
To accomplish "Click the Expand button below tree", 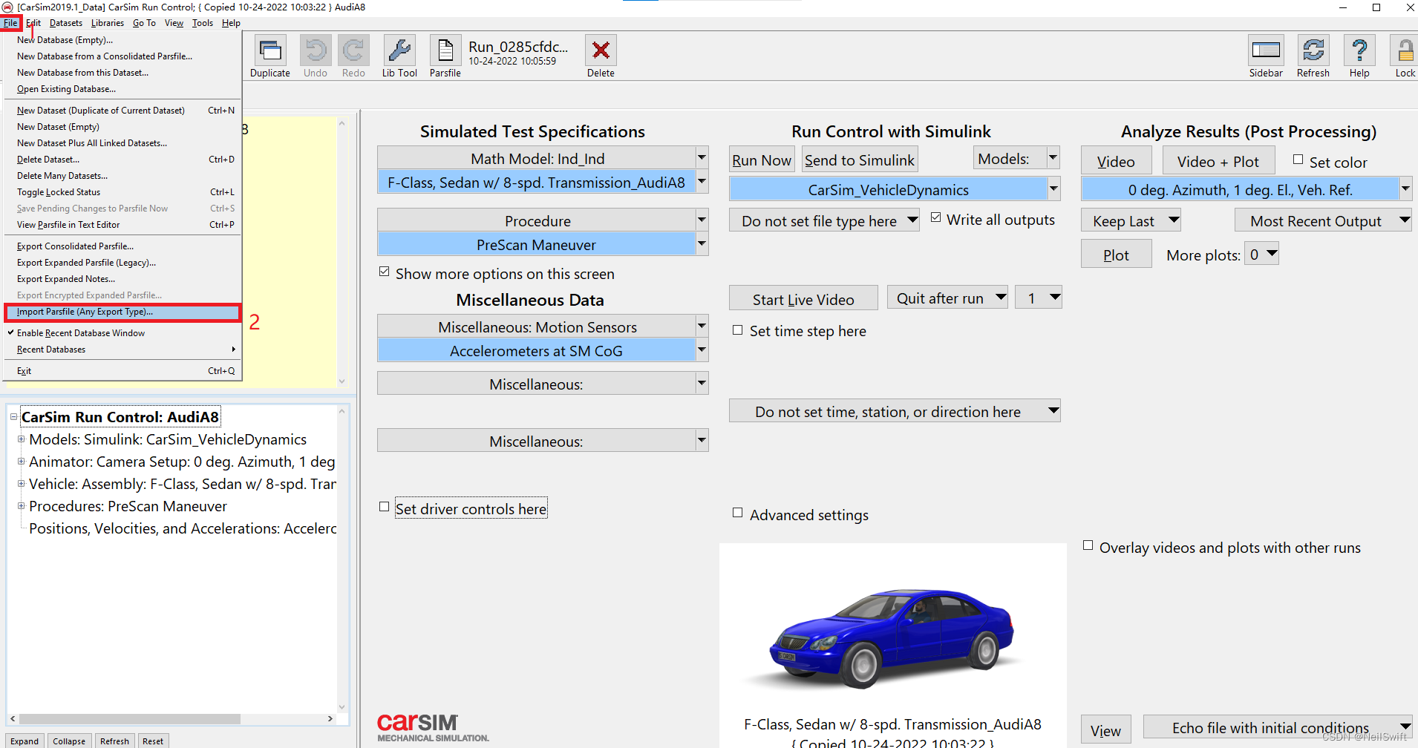I will pos(24,741).
